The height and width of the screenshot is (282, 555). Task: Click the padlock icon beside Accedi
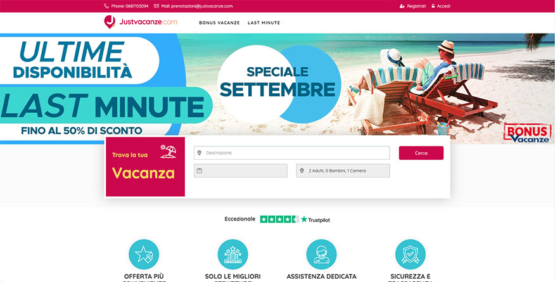point(433,6)
